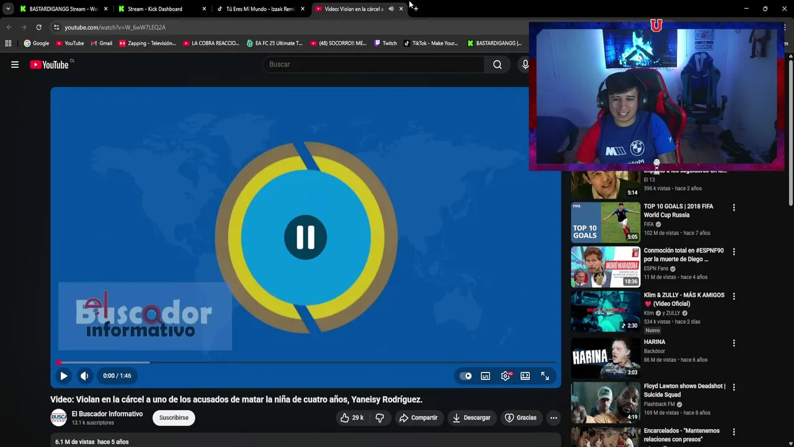Play the video with the play button
Screen dimensions: 794x447
pos(63,376)
